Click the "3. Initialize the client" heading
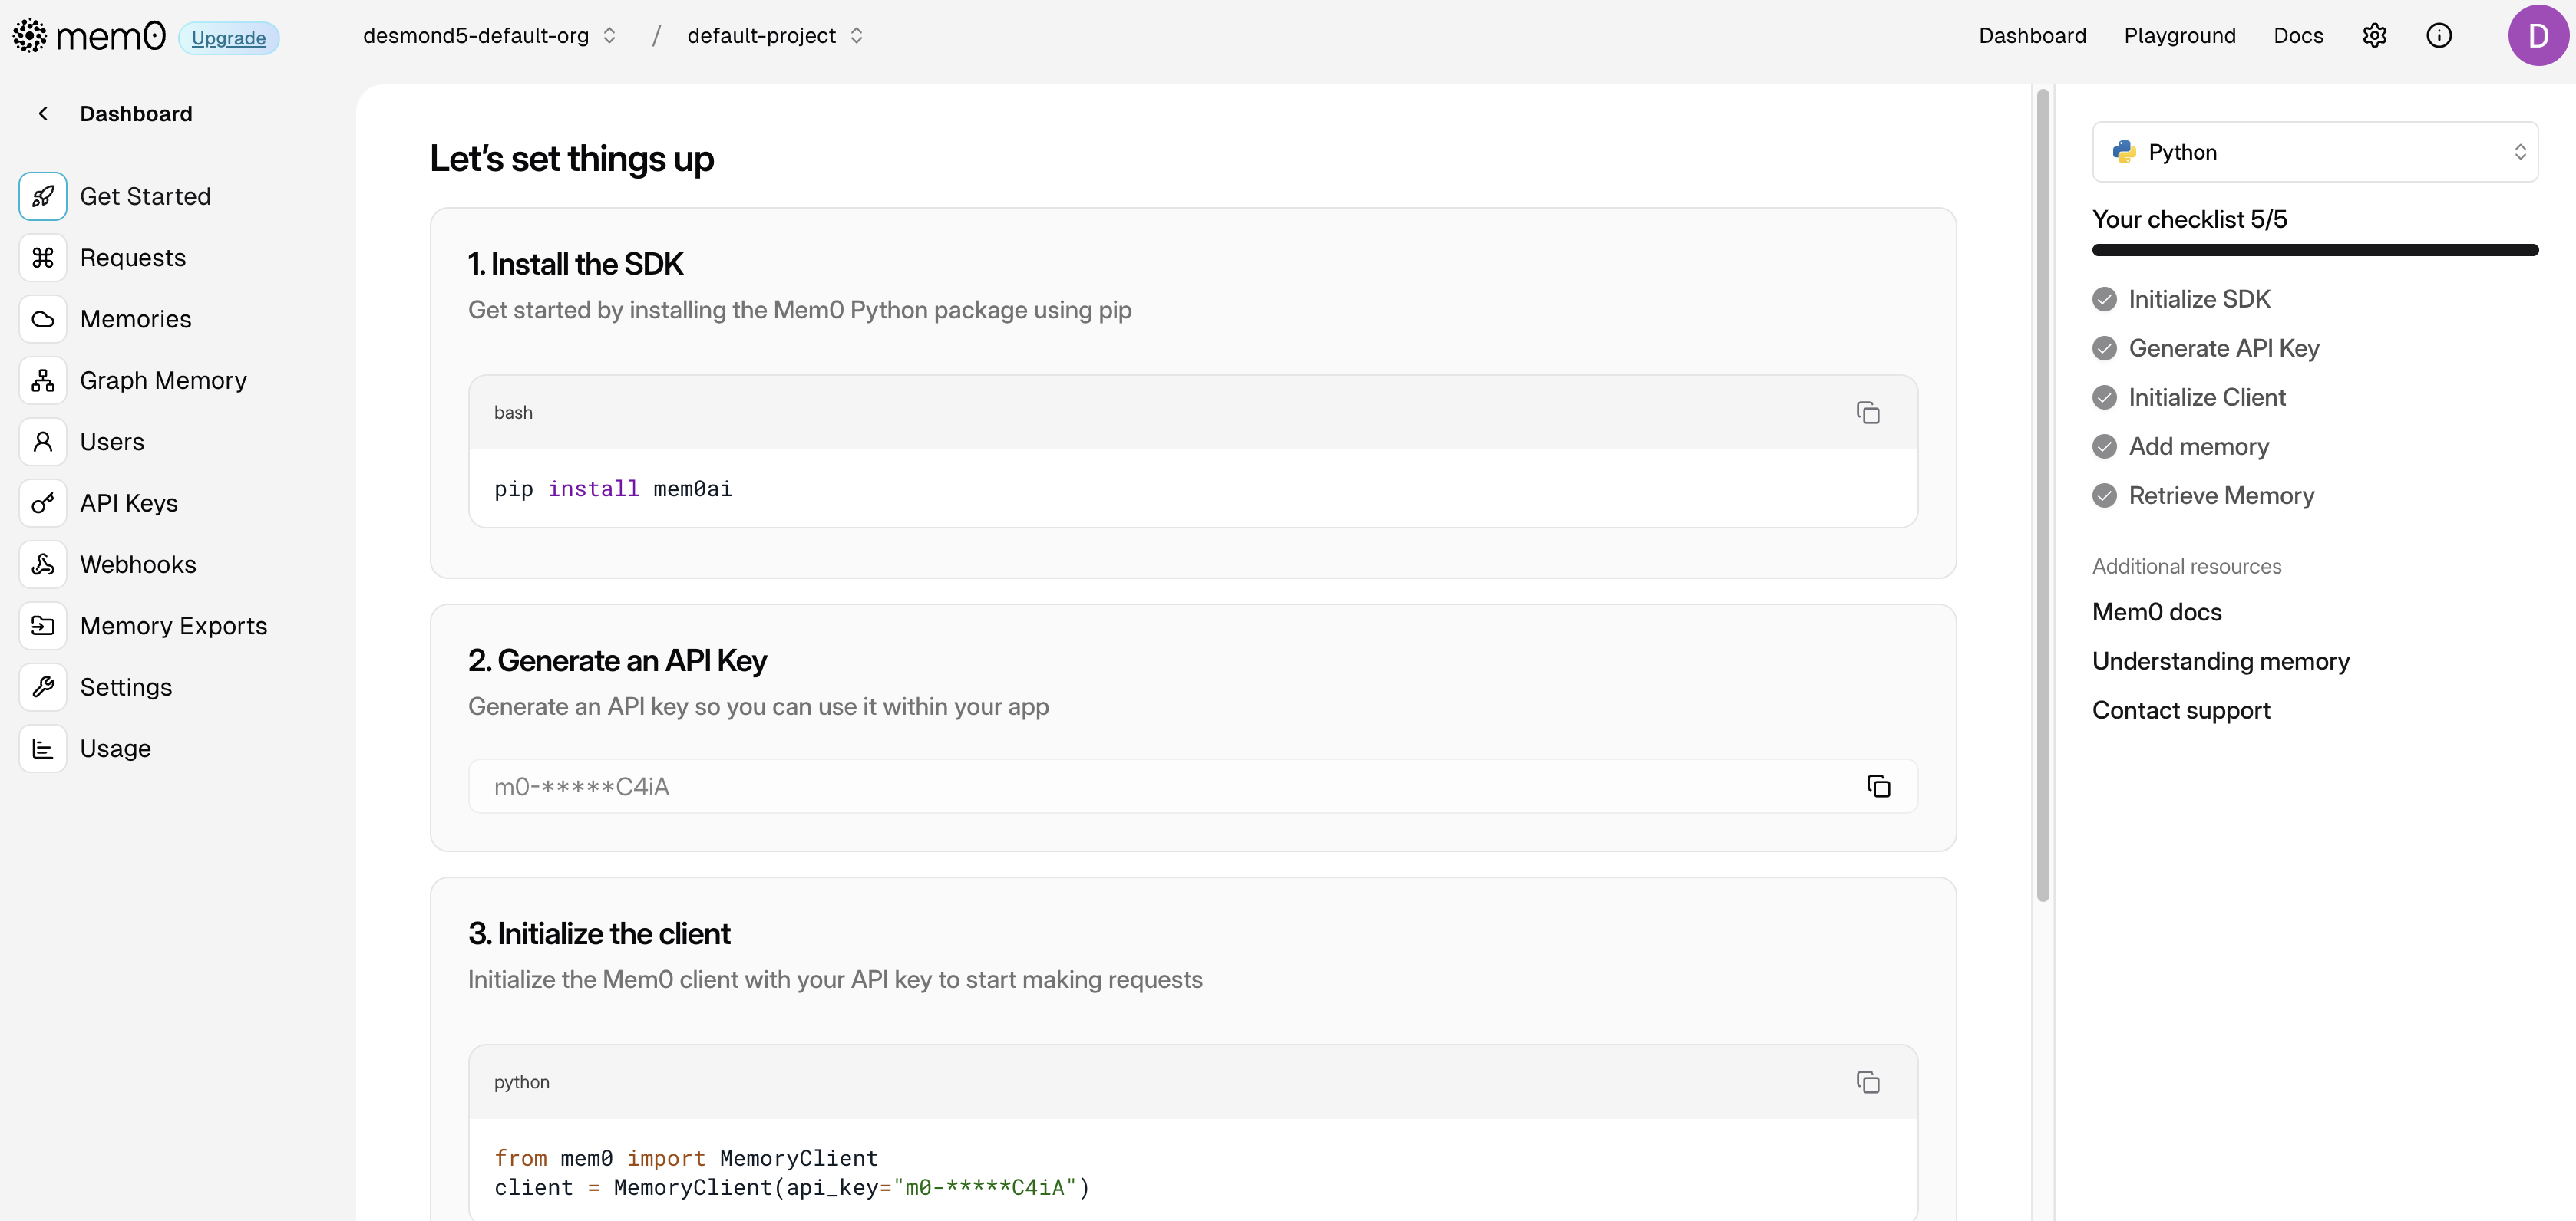 click(599, 933)
